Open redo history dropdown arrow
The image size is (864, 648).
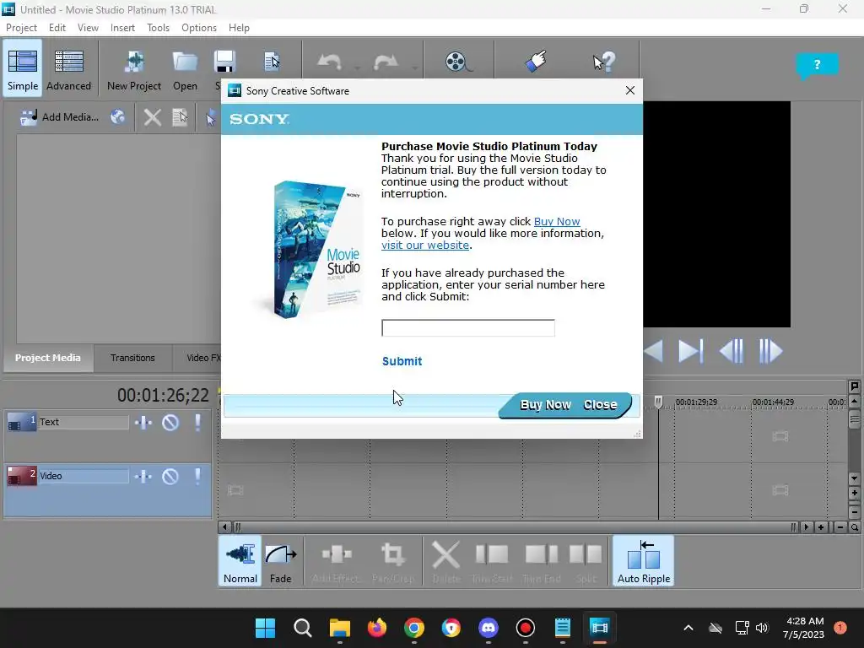tap(414, 67)
